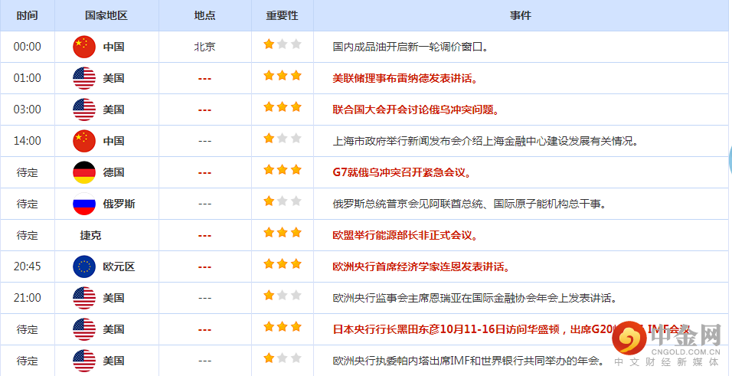Open the 欧洲央行首席经济学家连恩发表讲话 event

[x=421, y=266]
